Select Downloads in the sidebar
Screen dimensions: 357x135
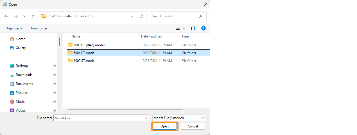[x=24, y=75]
